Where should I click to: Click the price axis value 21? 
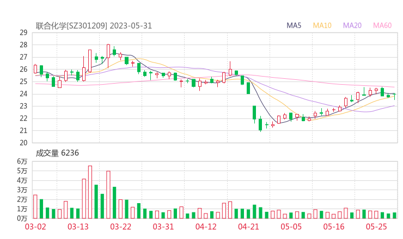click(23, 130)
